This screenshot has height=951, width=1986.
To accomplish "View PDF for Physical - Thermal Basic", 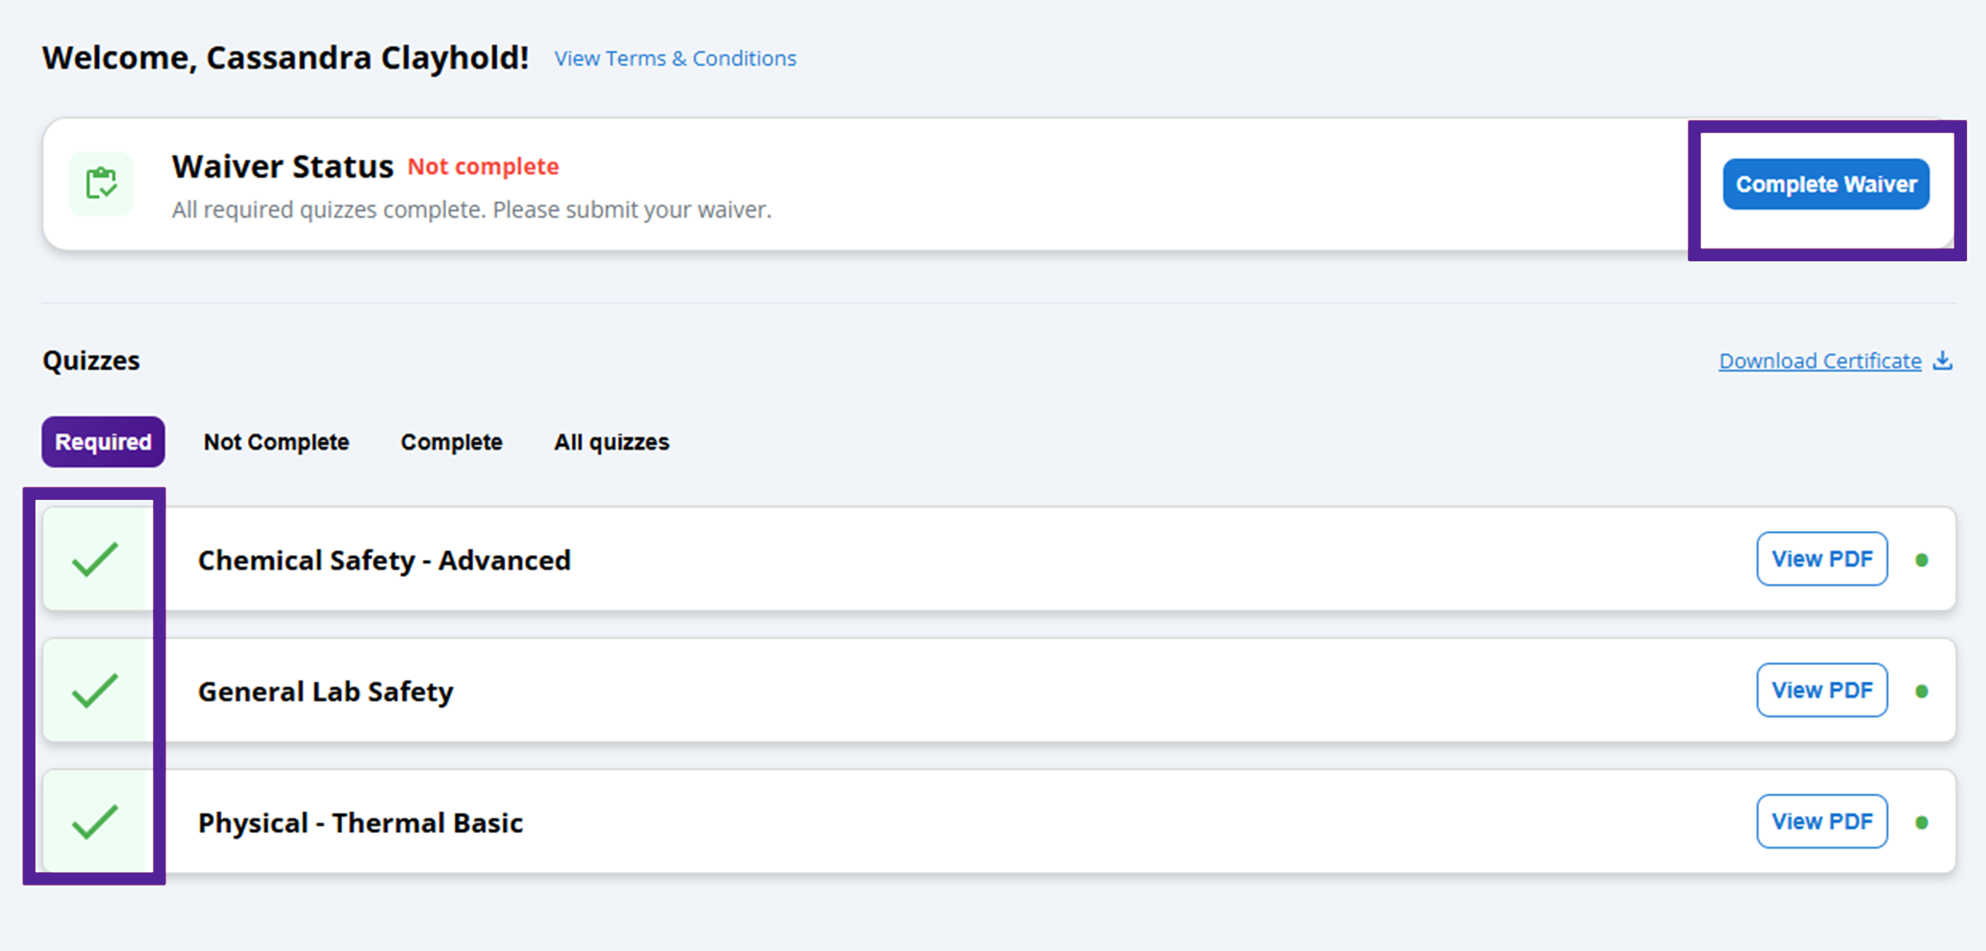I will [x=1821, y=821].
